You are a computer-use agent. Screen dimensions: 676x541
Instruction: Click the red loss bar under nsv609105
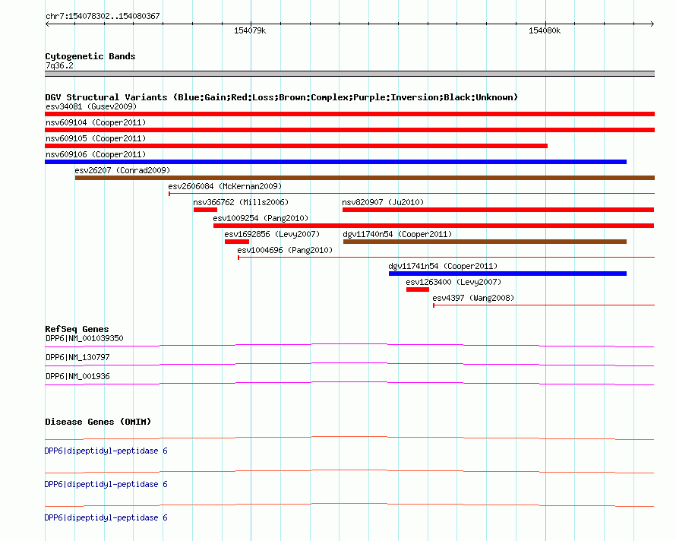296,146
